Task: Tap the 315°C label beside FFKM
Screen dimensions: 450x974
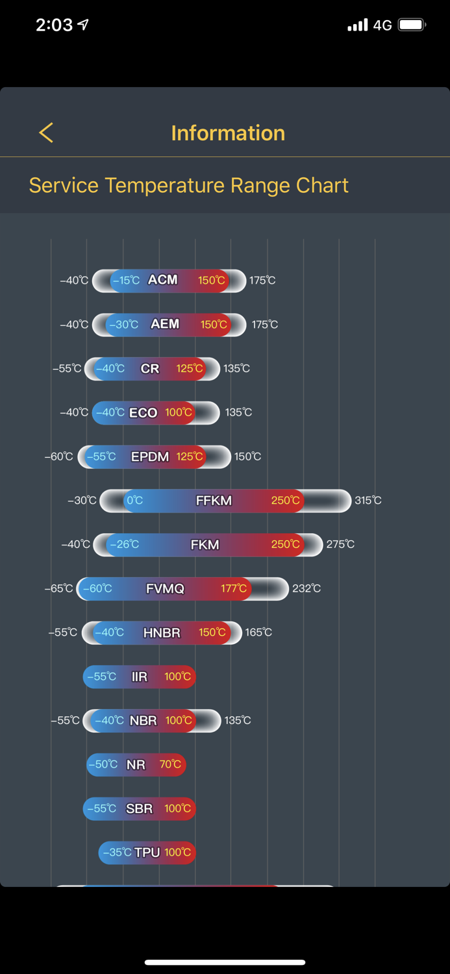Action: tap(368, 501)
